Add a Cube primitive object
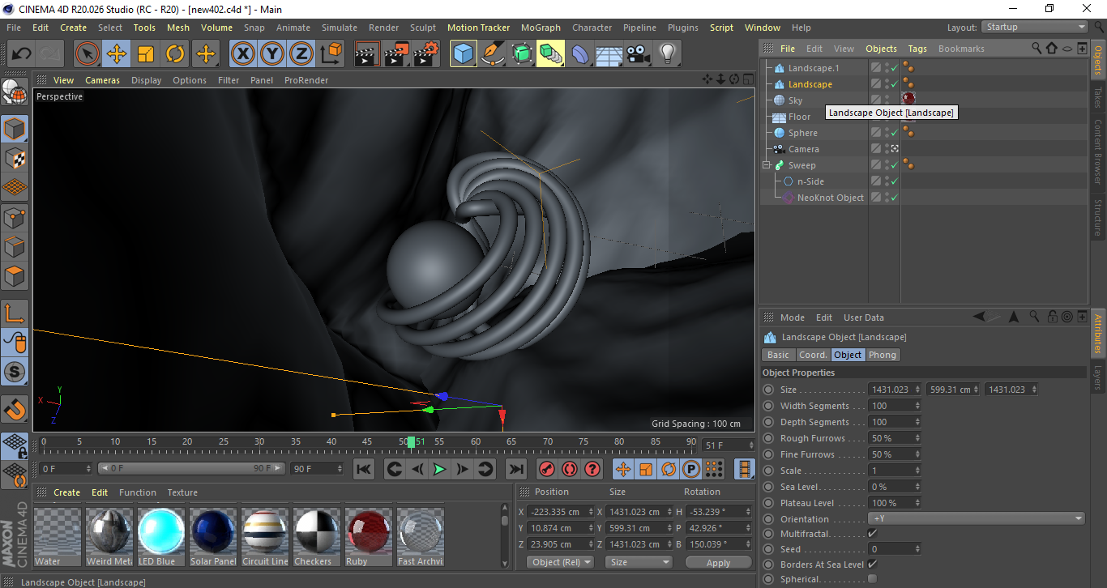This screenshot has height=588, width=1107. [464, 54]
